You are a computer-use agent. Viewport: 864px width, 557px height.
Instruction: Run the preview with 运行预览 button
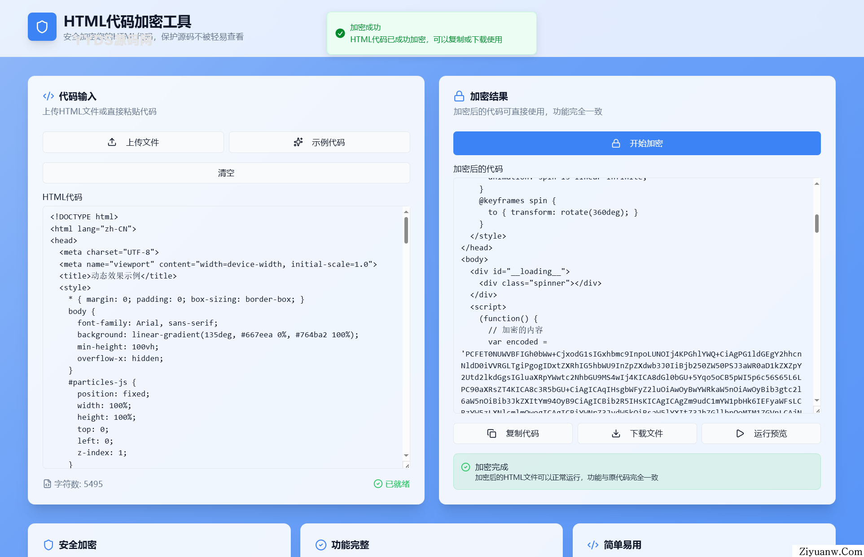[x=761, y=433]
